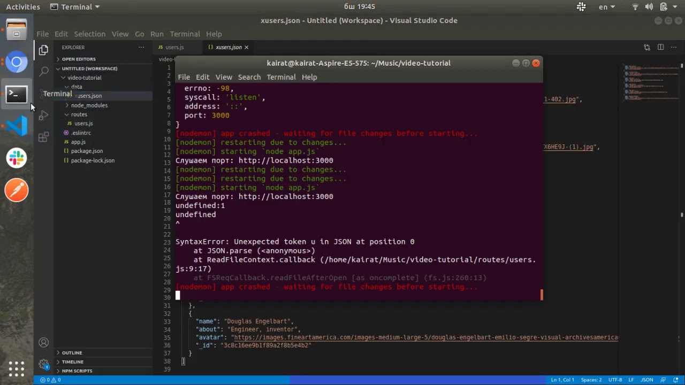Change JSON language mode in status bar

click(647, 380)
